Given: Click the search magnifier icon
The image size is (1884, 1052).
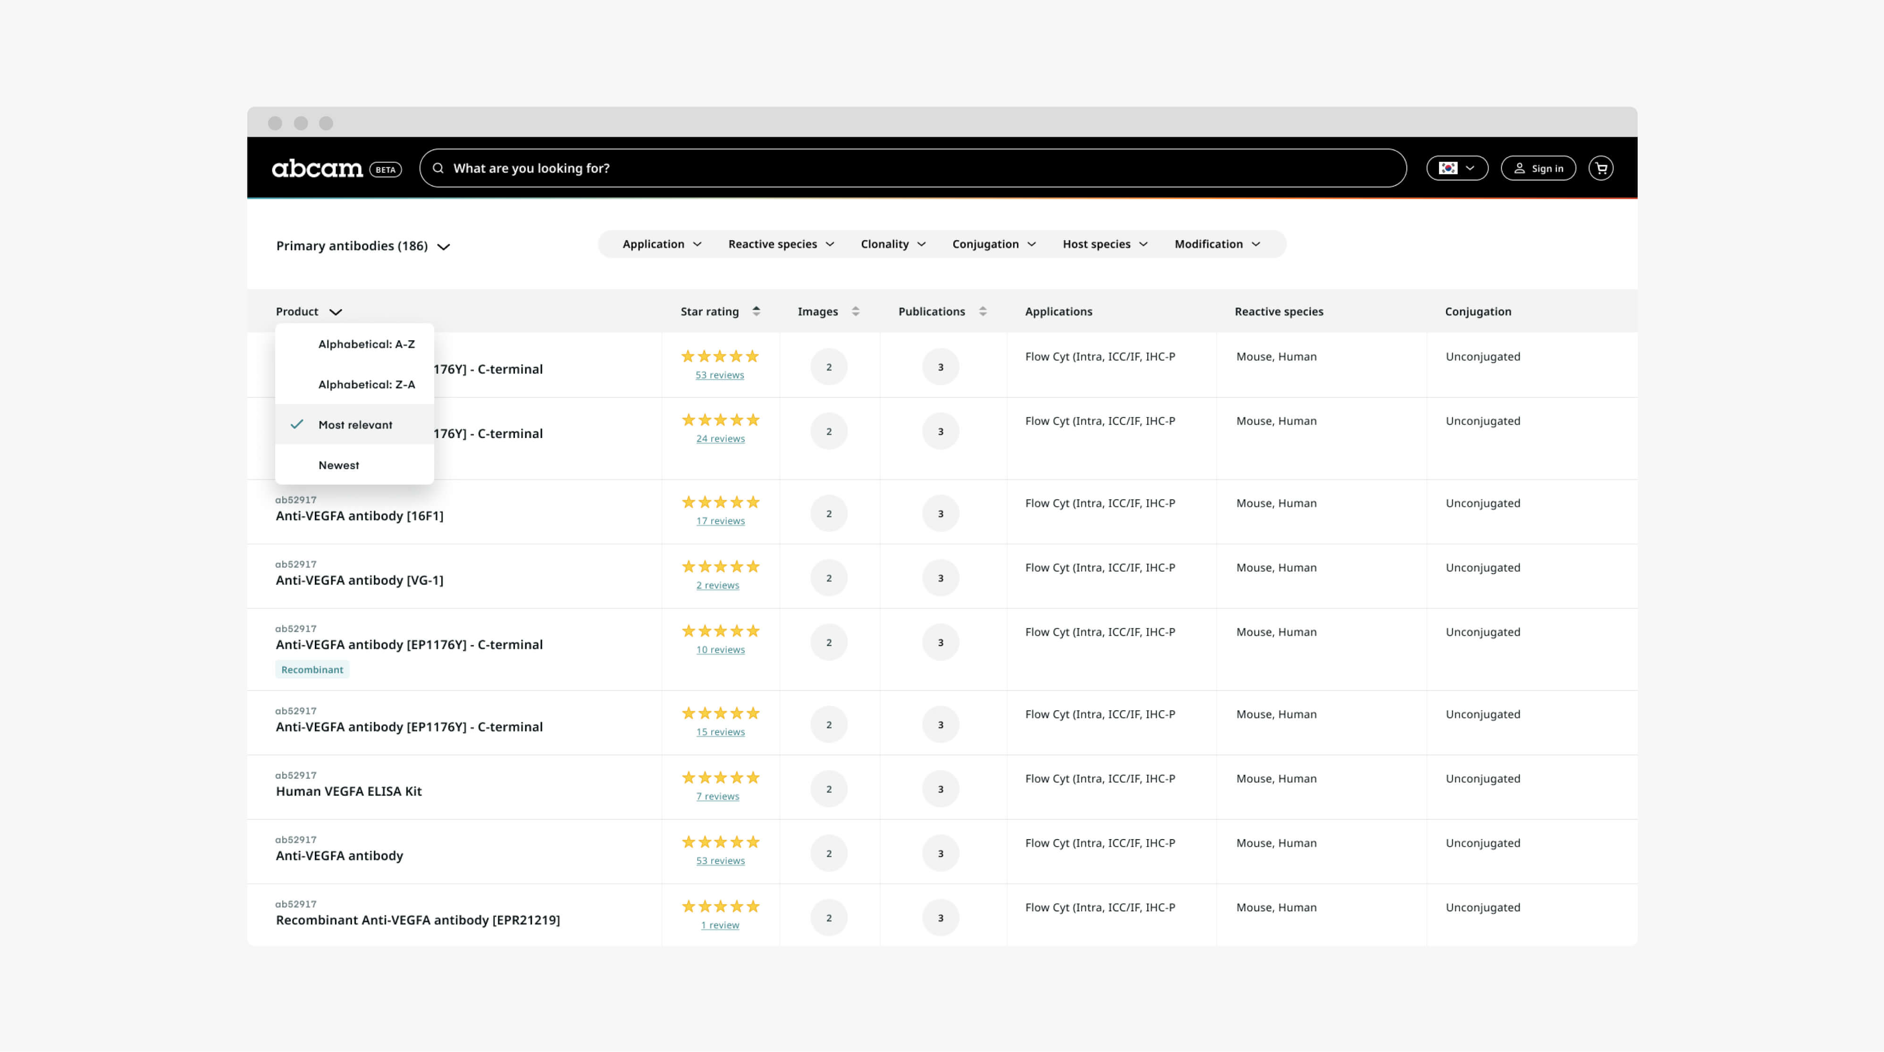Looking at the screenshot, I should (438, 168).
